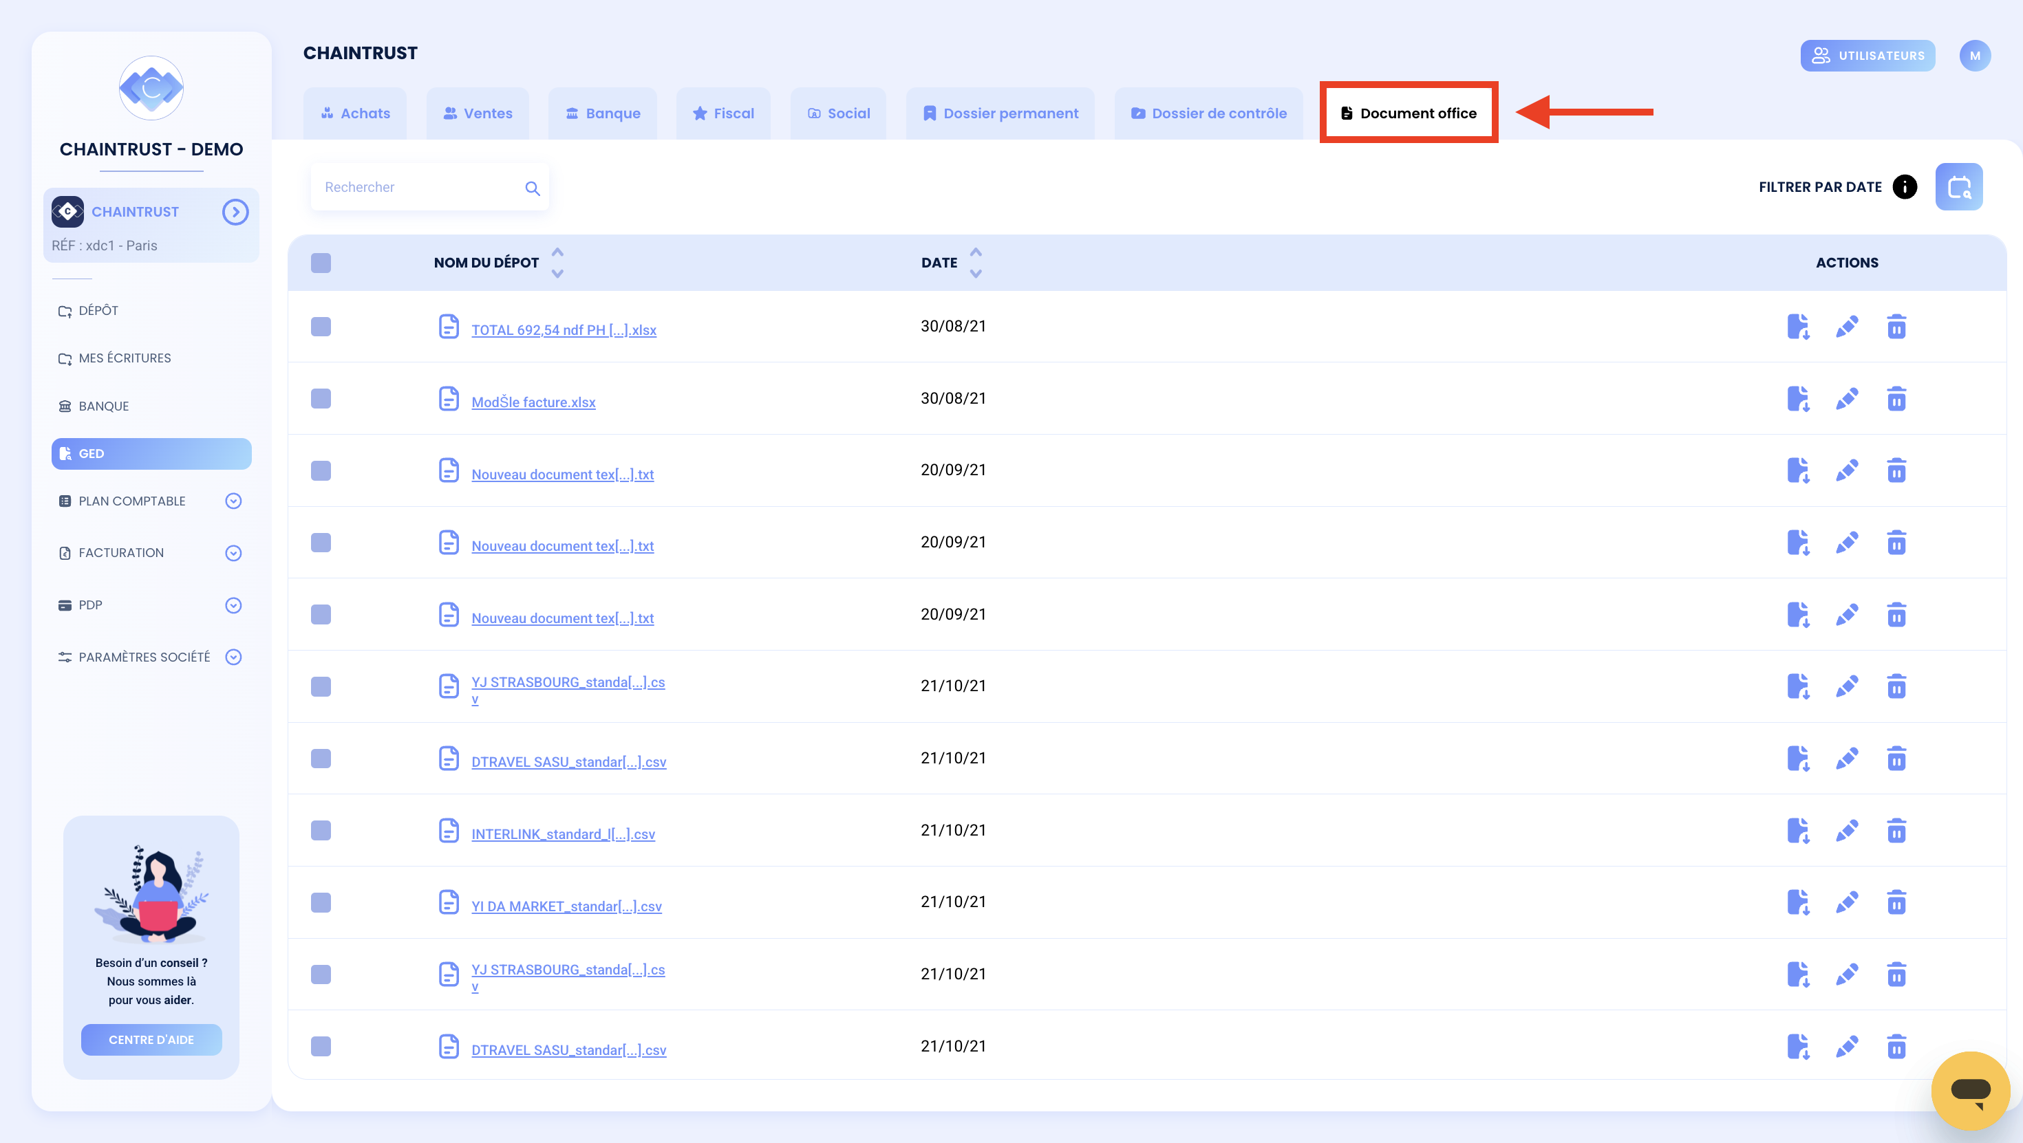Screen dimensions: 2023x1143
Task: Delete the TOTAL 692,54 ndf PH entry
Action: pyautogui.click(x=1896, y=327)
